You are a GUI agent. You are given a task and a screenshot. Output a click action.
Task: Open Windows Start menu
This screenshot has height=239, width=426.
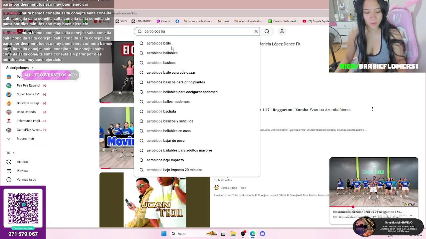point(164,234)
